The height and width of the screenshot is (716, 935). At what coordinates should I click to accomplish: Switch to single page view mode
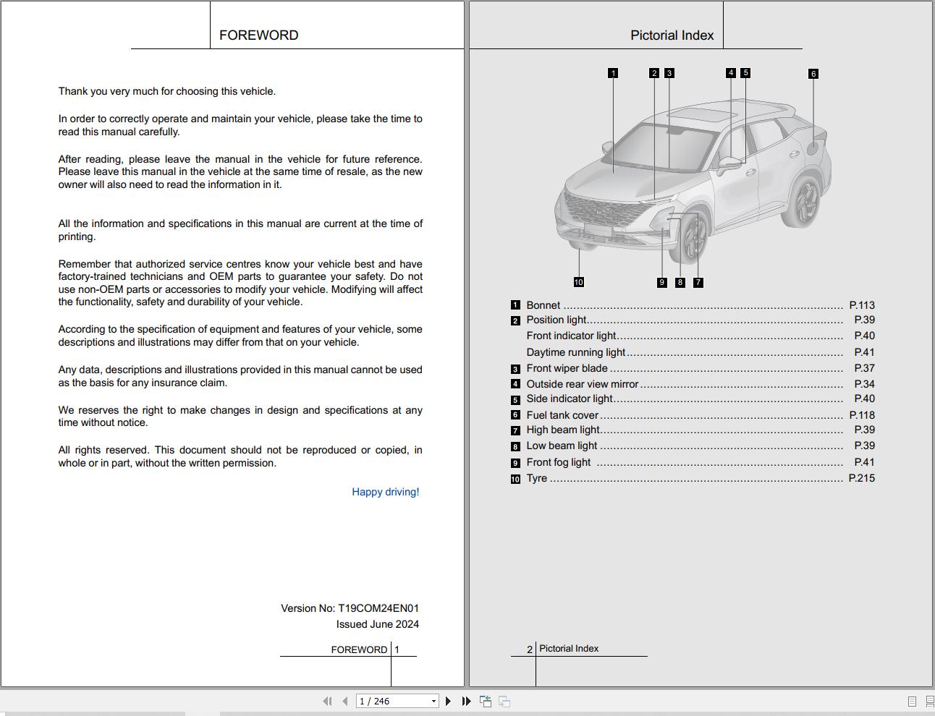(x=912, y=701)
